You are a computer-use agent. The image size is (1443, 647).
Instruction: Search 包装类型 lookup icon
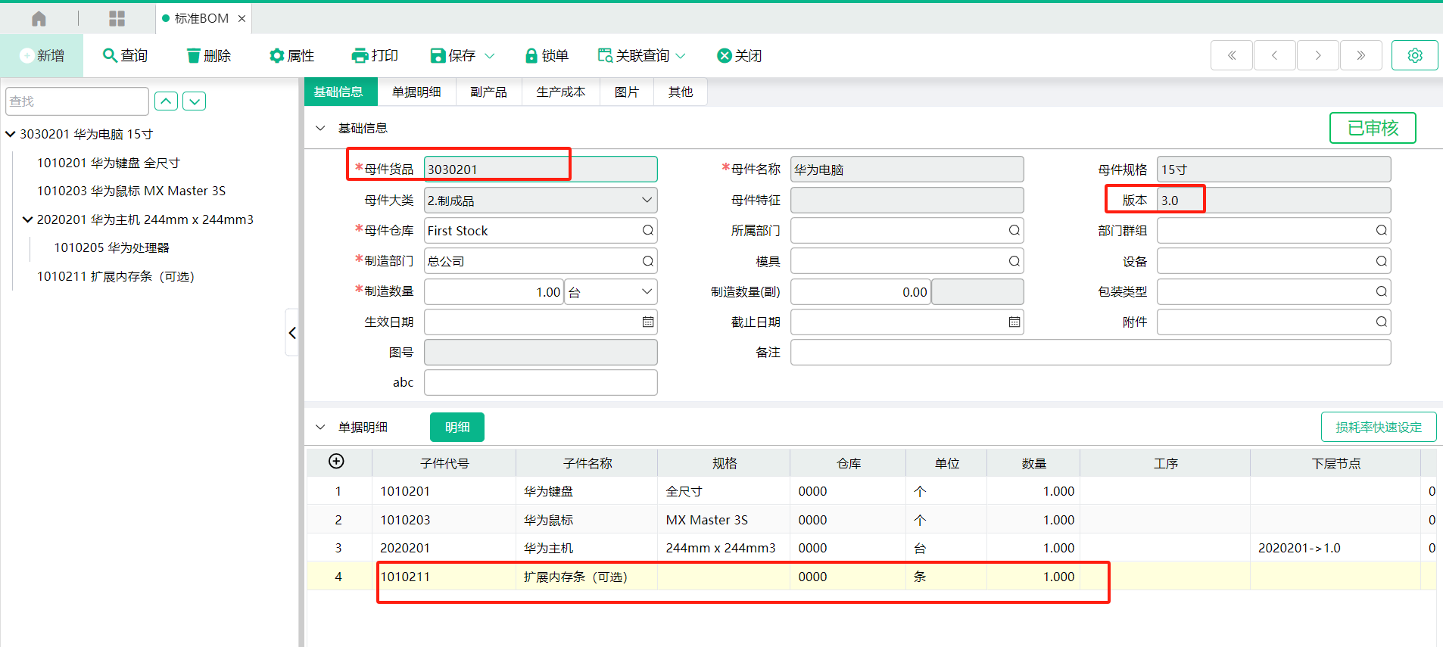tap(1382, 291)
